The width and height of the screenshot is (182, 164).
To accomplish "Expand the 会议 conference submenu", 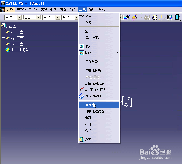I will click(99, 131).
